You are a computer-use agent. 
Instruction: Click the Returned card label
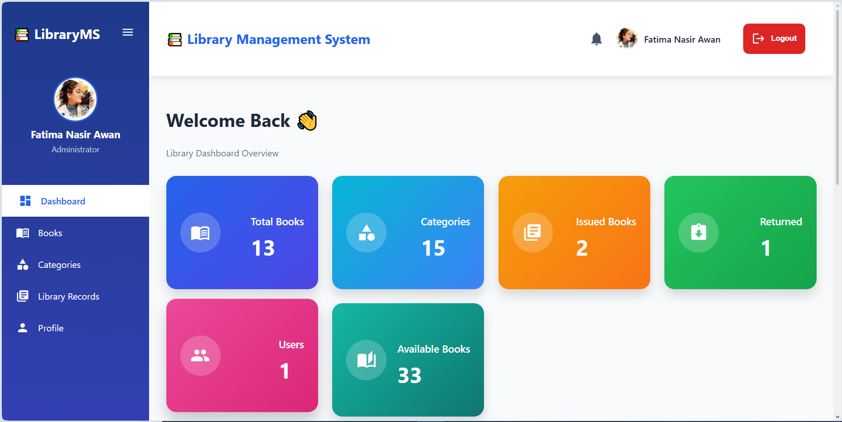[x=781, y=222]
